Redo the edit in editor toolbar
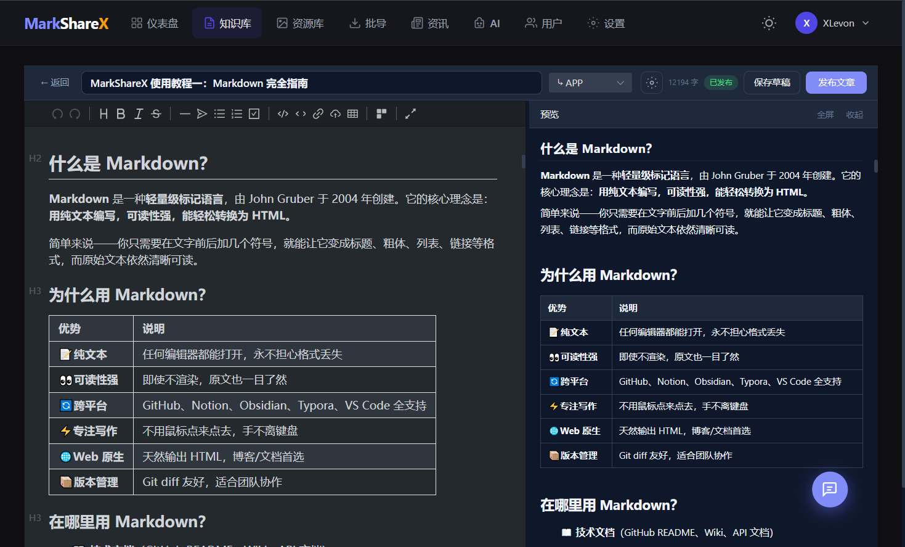 coord(75,113)
